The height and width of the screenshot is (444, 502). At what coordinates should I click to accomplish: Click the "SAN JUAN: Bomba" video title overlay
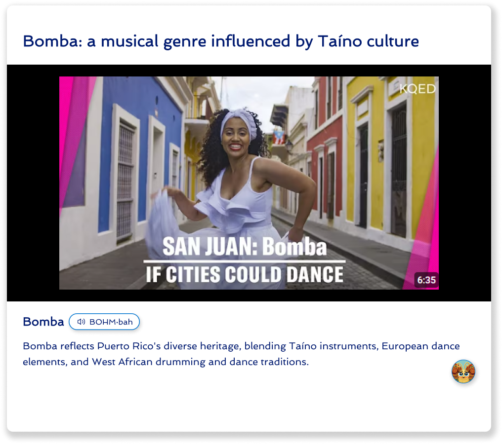[245, 247]
